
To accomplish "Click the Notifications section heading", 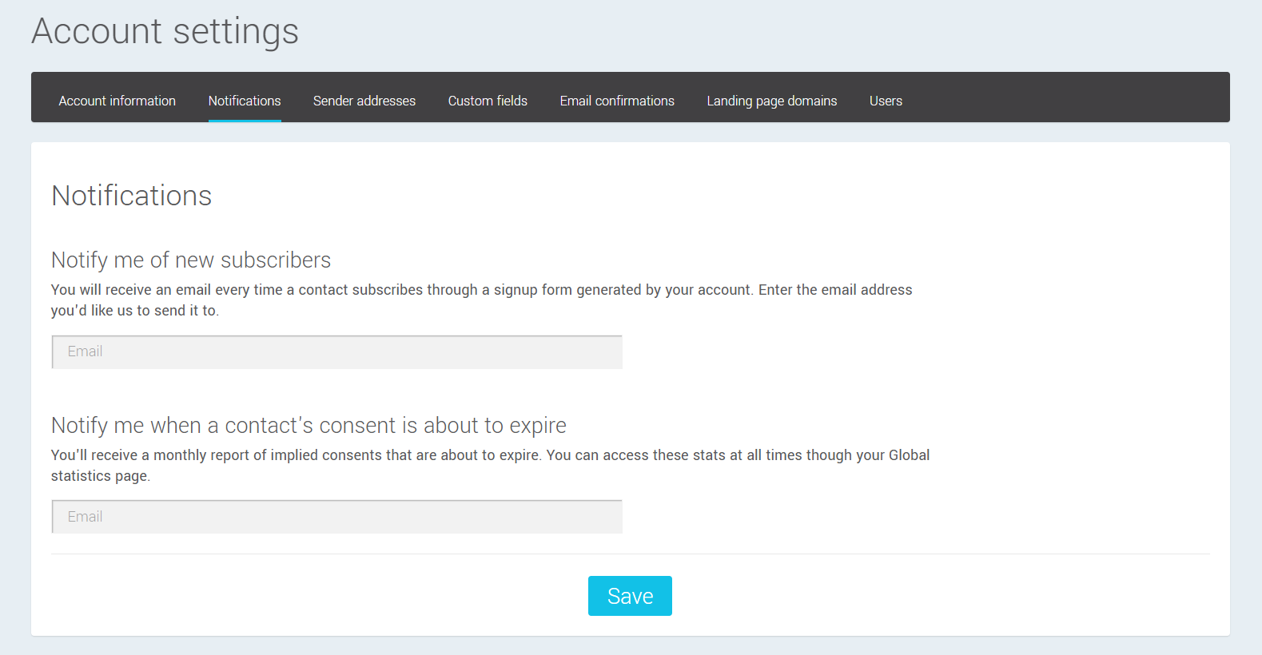I will coord(132,196).
